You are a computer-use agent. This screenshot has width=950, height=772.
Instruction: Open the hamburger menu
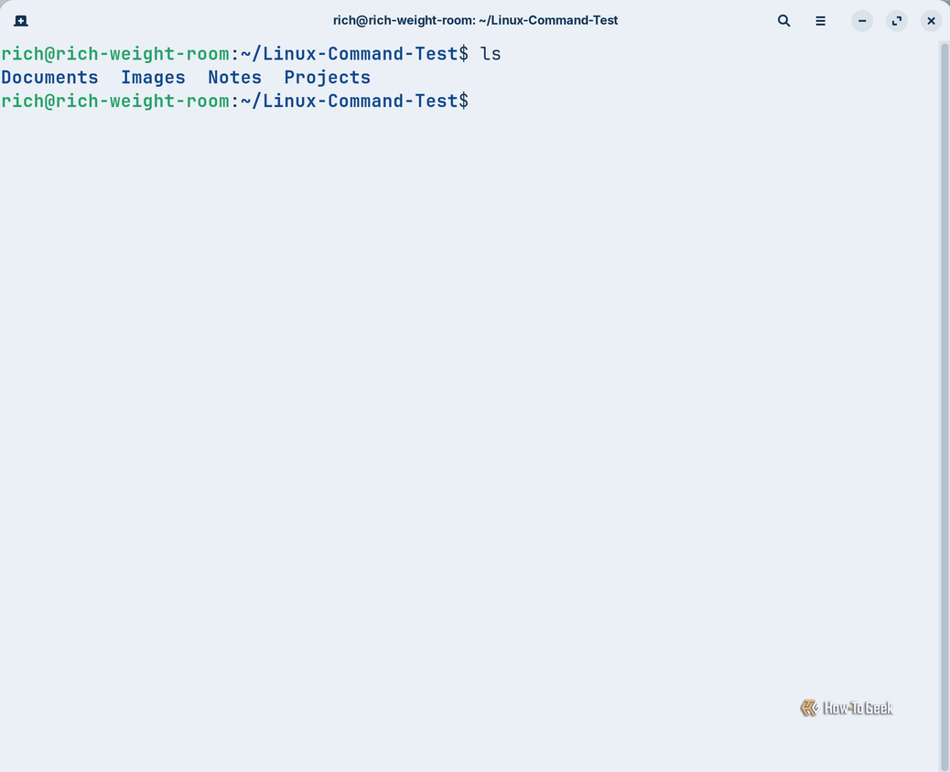[x=820, y=21]
